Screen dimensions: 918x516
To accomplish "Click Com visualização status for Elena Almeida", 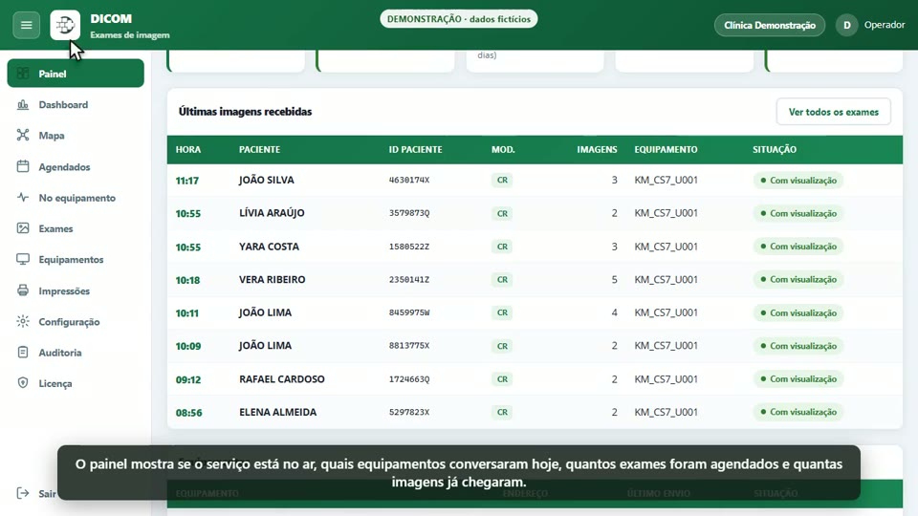I will (x=798, y=412).
